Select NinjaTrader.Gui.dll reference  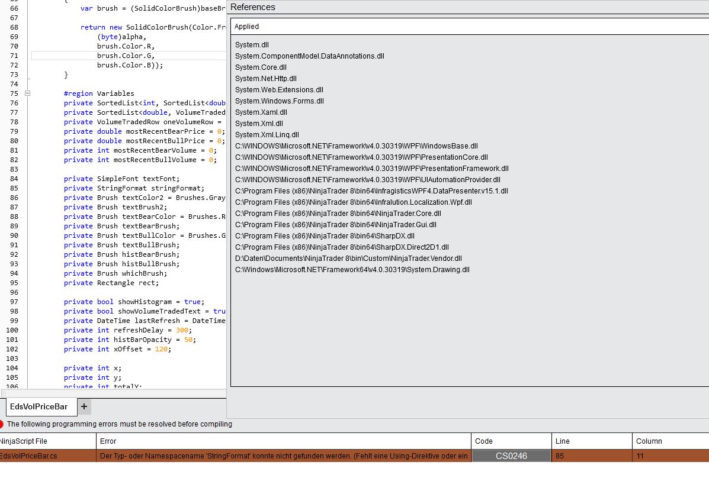[335, 225]
